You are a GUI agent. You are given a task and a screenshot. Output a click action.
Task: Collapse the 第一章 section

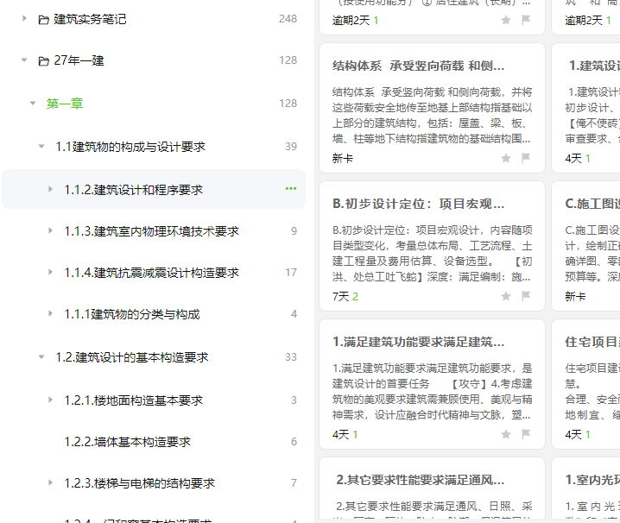pos(33,104)
